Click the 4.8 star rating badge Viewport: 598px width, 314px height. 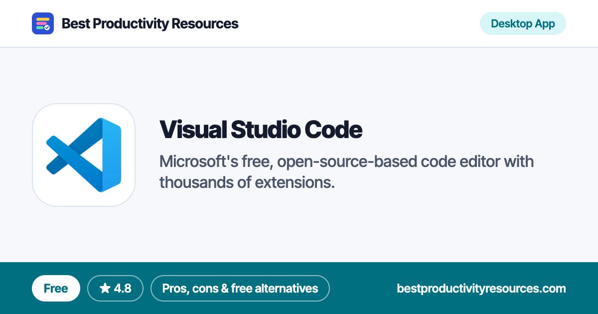115,288
